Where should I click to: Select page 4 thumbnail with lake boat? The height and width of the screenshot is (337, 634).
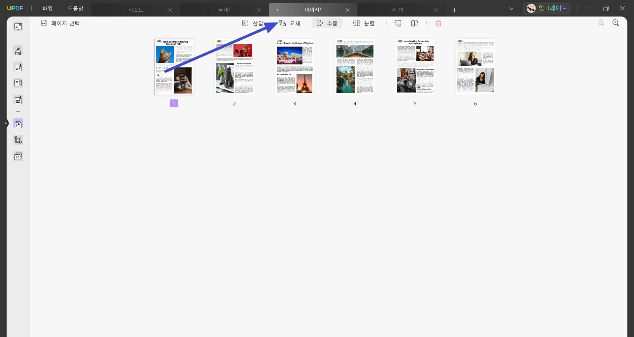coord(355,67)
